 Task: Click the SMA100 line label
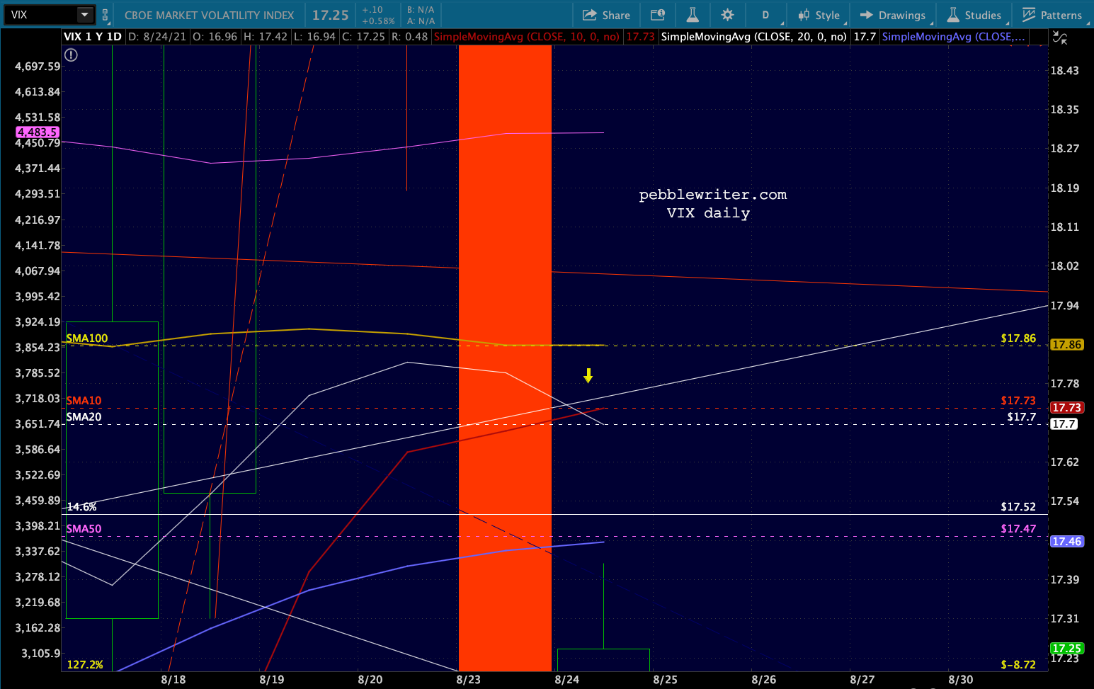click(87, 338)
